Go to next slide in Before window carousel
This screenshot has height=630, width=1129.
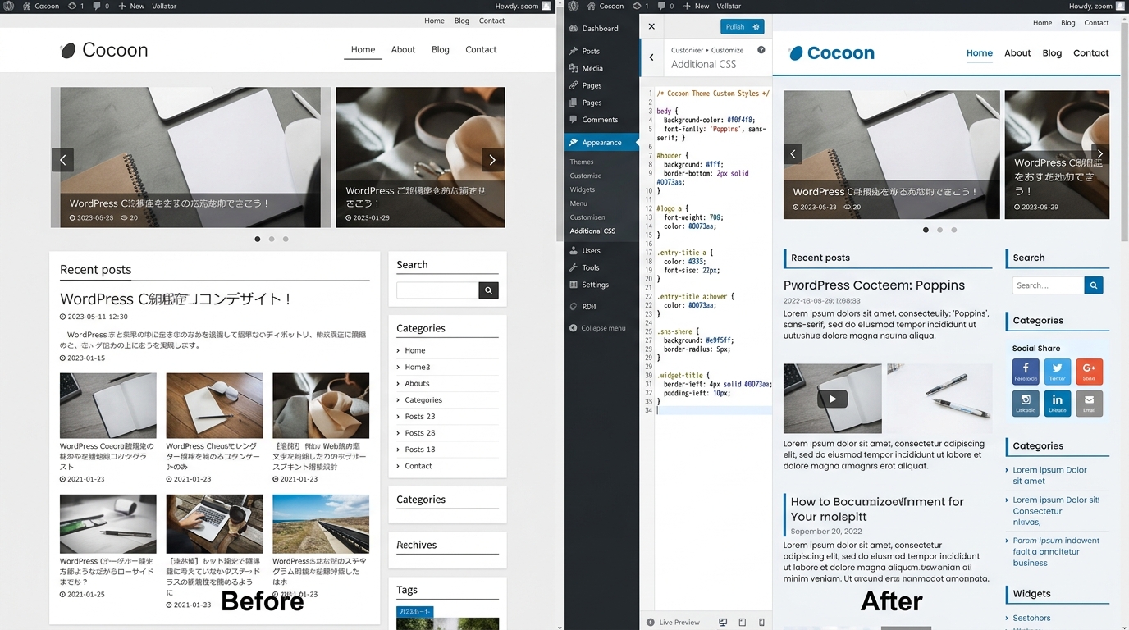(x=492, y=160)
